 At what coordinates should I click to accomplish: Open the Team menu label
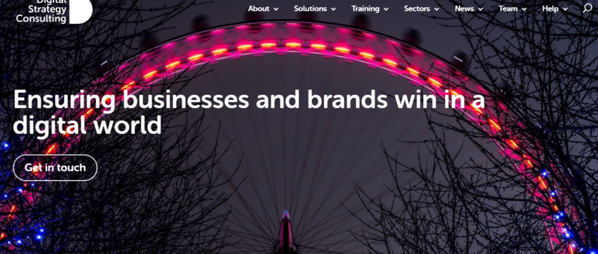[x=508, y=8]
